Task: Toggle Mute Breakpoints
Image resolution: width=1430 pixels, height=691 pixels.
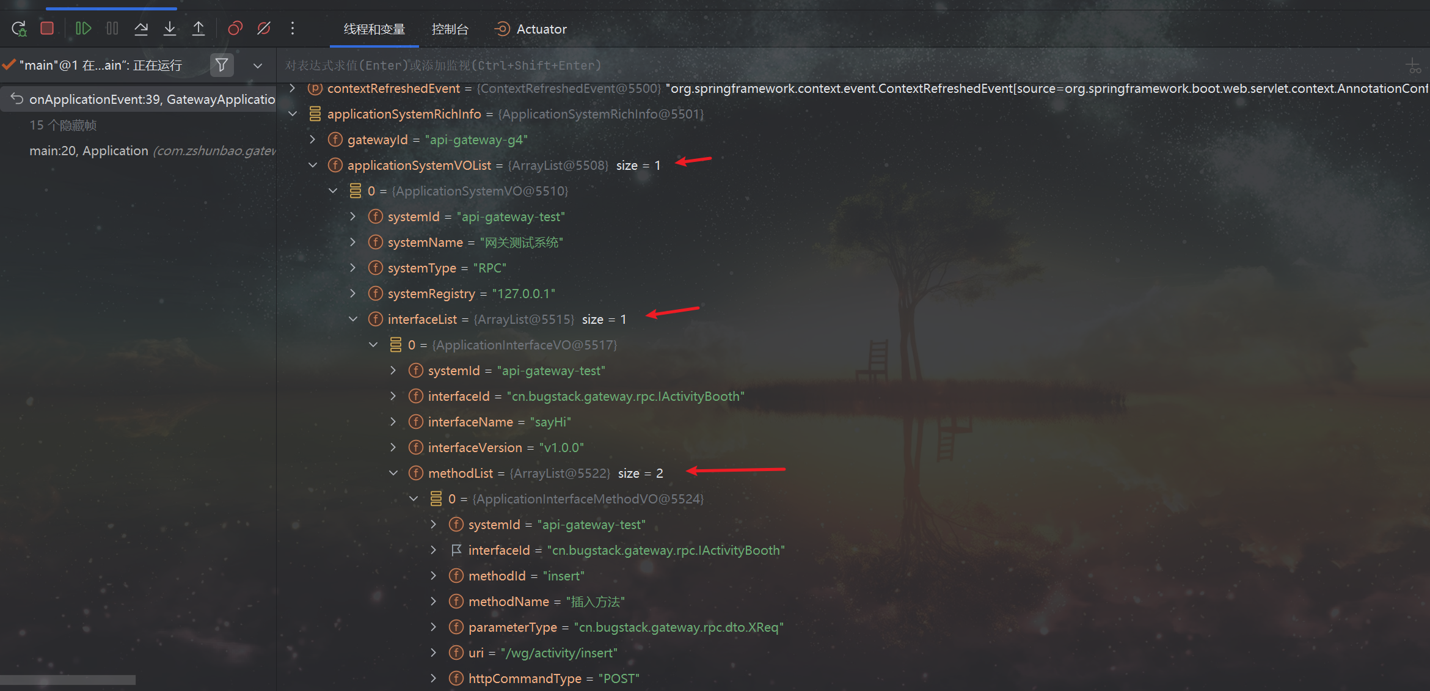Action: [264, 29]
